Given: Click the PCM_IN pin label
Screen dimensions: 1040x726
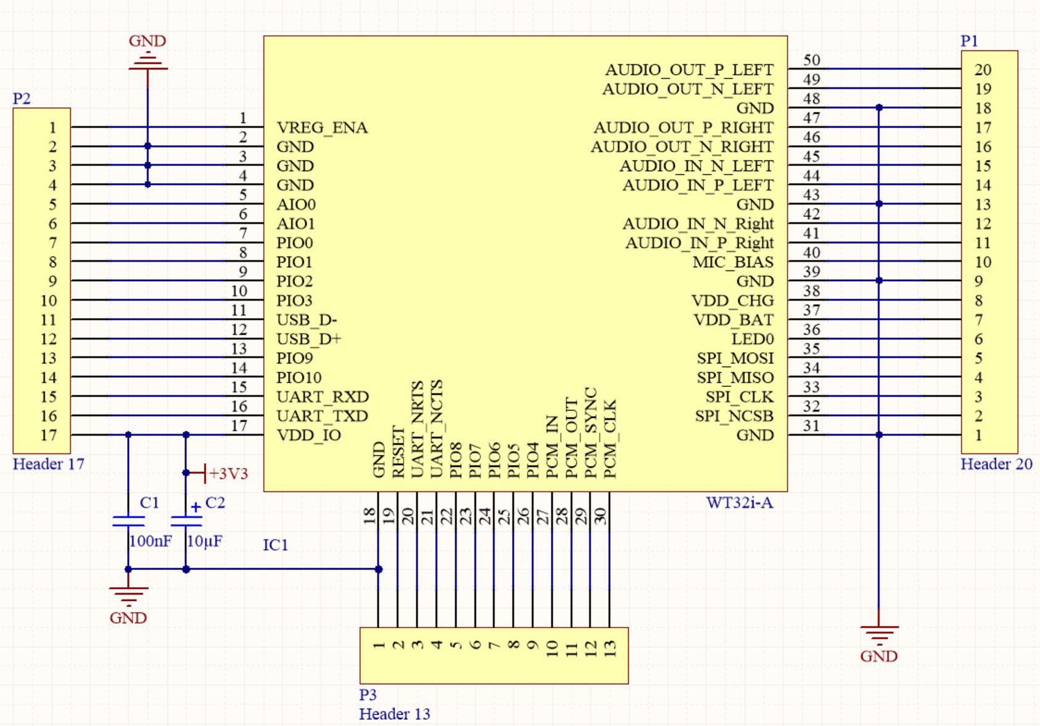Looking at the screenshot, I should pyautogui.click(x=552, y=446).
